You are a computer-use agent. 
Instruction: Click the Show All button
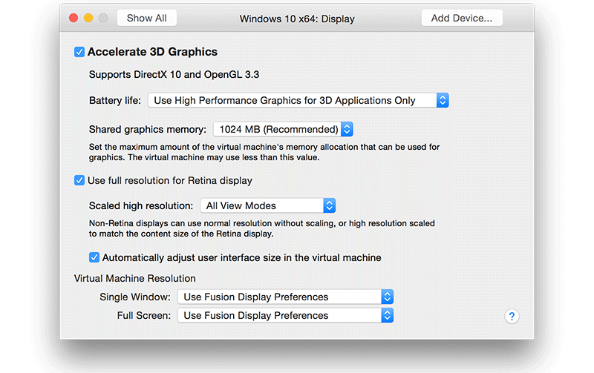tap(146, 18)
